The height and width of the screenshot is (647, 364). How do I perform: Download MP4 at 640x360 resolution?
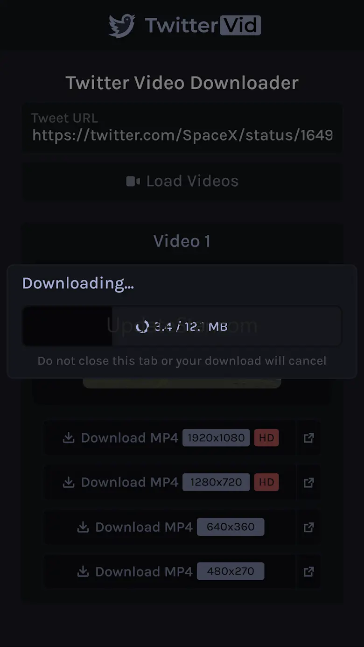pos(170,527)
